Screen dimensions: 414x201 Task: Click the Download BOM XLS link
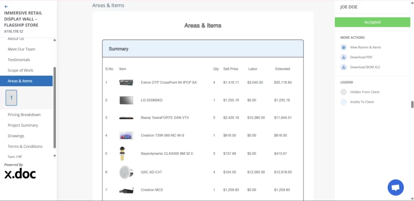(365, 67)
